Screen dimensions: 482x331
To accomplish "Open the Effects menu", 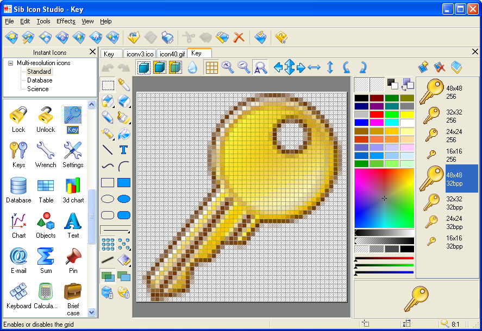I will [x=66, y=21].
